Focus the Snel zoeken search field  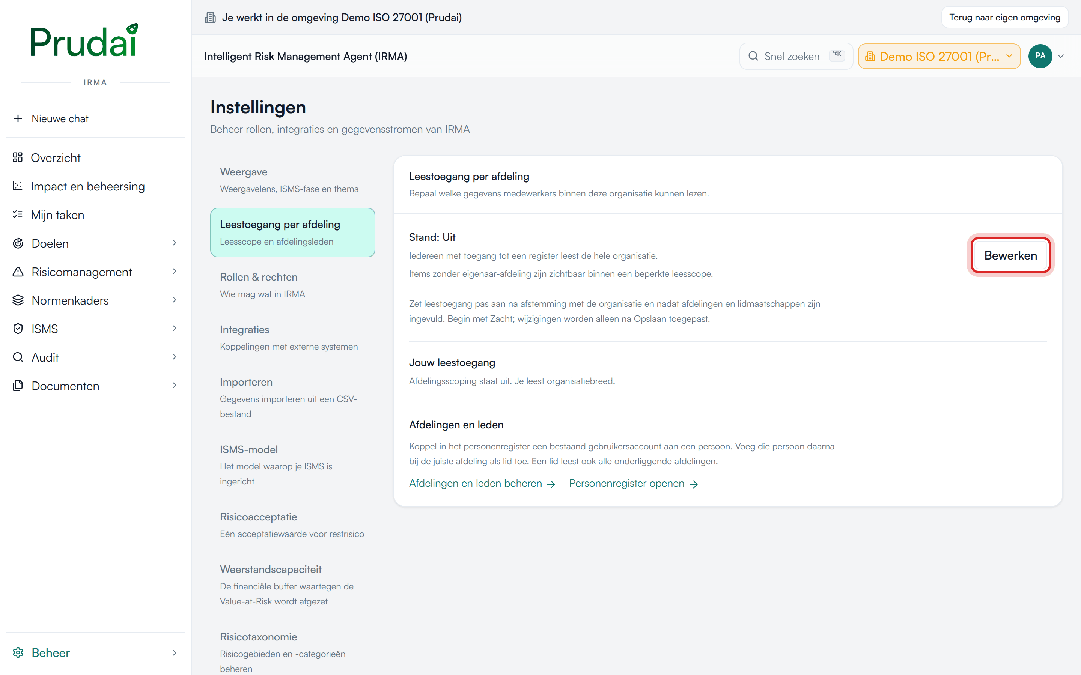(796, 56)
